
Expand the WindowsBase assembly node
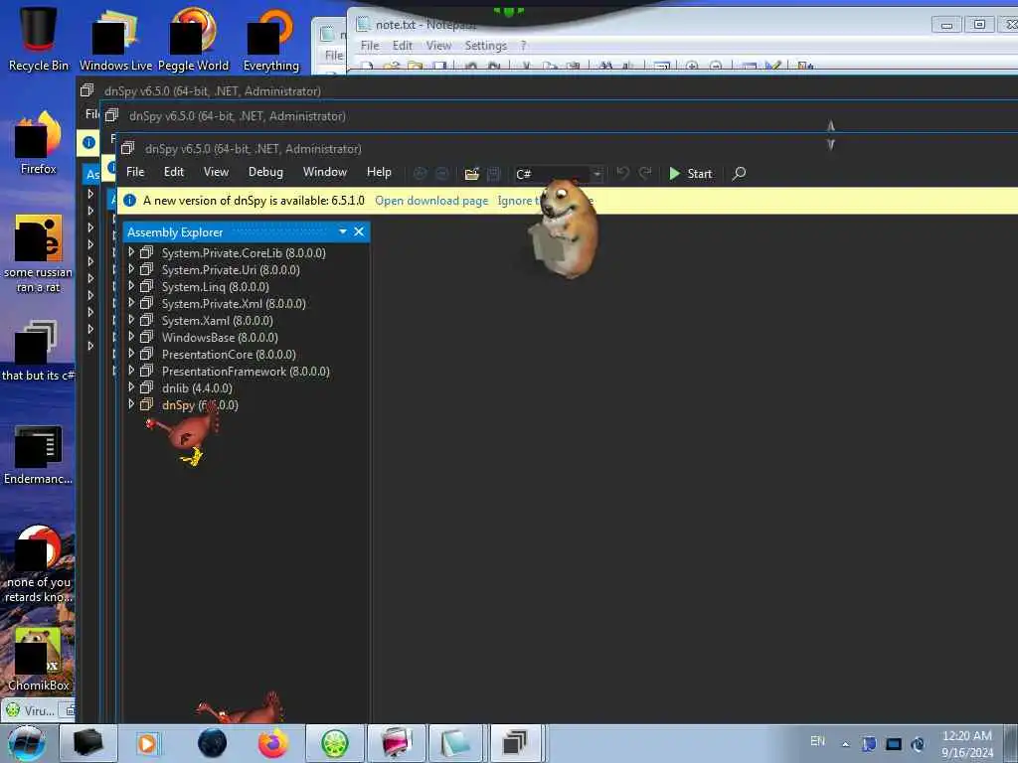pos(131,336)
